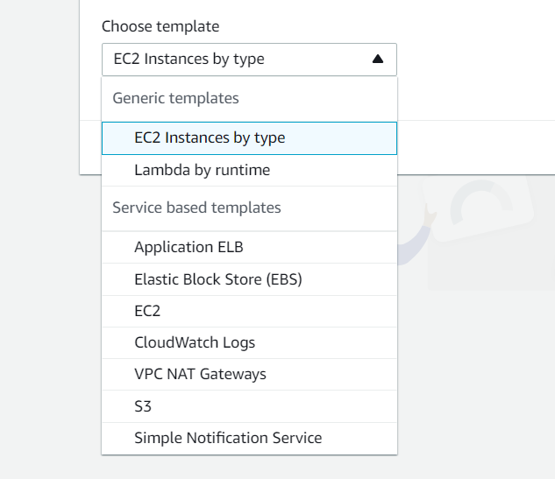Click the Choose template field label
Viewport: 555px width, 479px height.
(x=160, y=26)
